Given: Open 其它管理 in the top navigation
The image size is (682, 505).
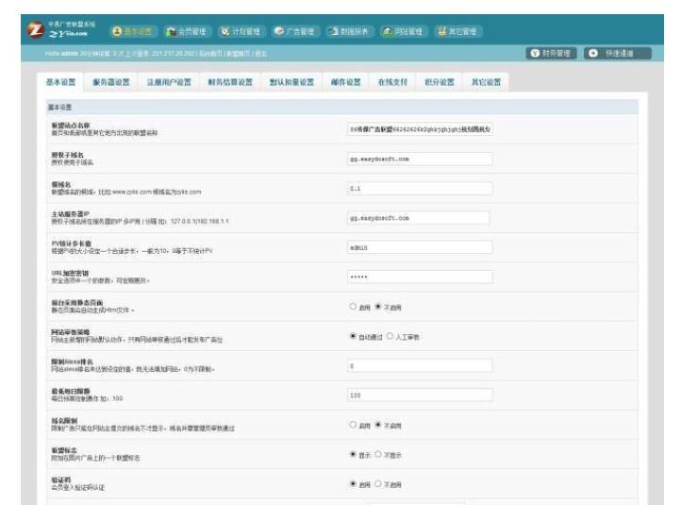Looking at the screenshot, I should [x=457, y=31].
